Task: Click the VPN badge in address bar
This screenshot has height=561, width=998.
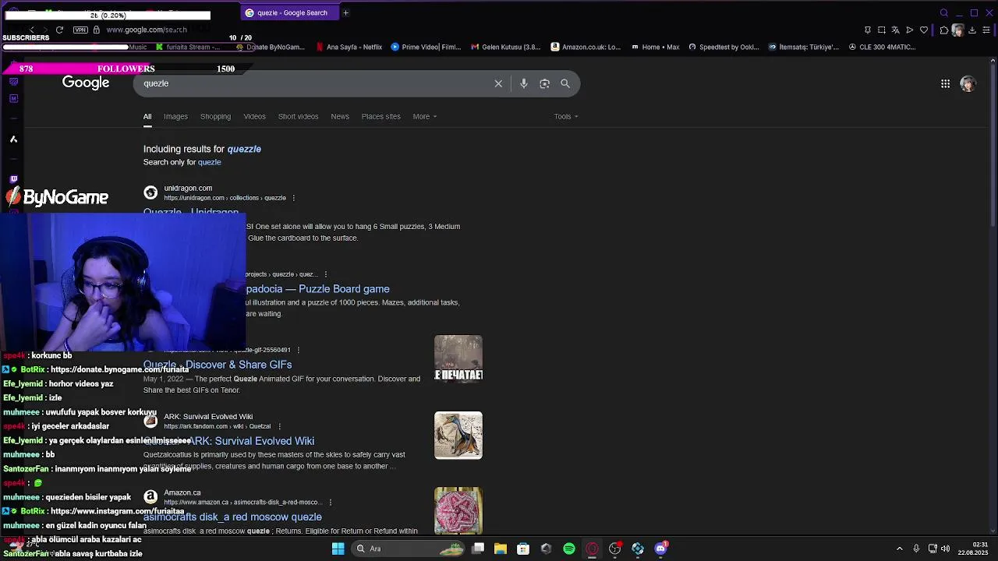Action: coord(80,30)
